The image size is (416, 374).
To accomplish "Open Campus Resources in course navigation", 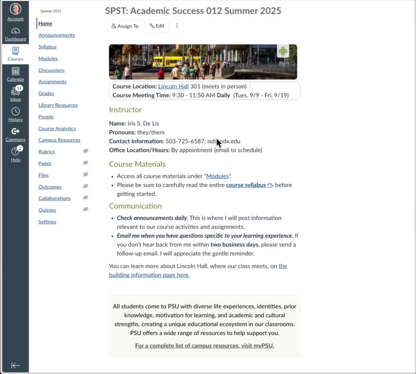I will click(59, 140).
